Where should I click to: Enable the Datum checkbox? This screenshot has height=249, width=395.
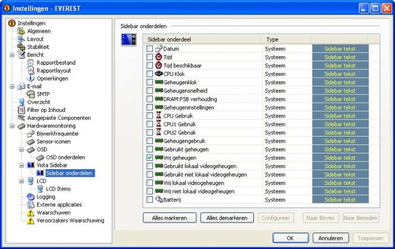[x=150, y=49]
